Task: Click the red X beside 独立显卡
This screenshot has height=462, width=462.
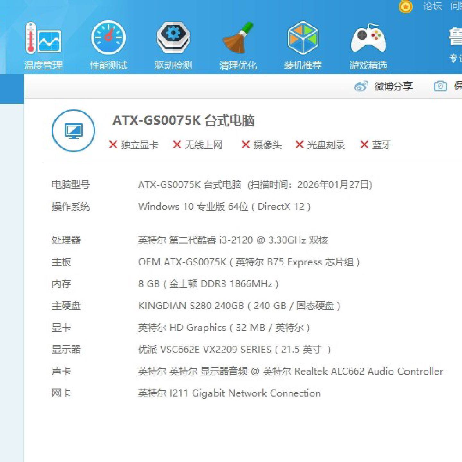Action: (x=113, y=144)
